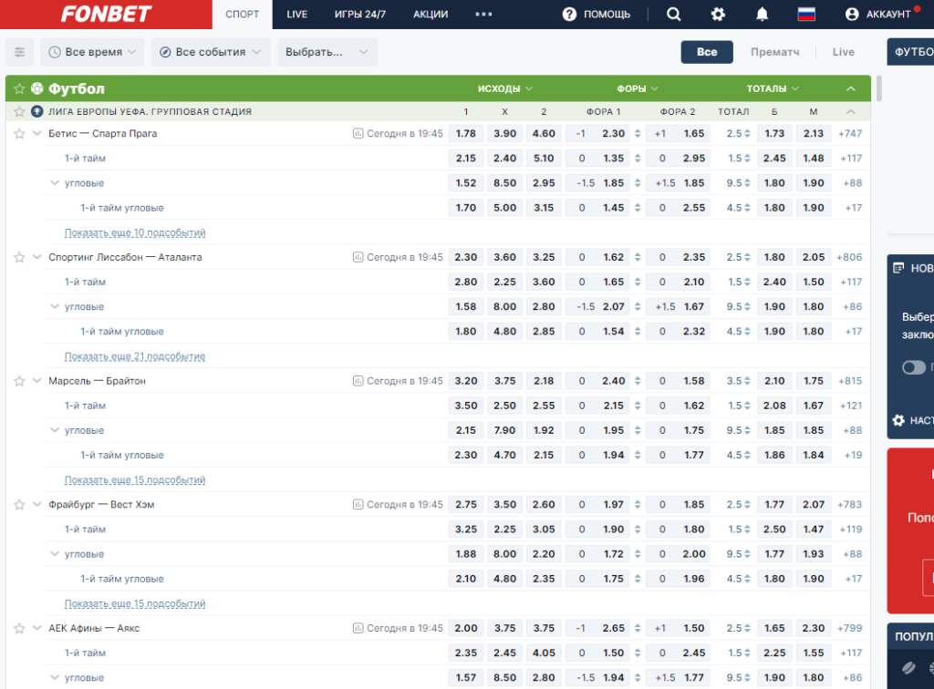
Task: Adjust handicap stepper in Бетис main row
Action: [638, 133]
